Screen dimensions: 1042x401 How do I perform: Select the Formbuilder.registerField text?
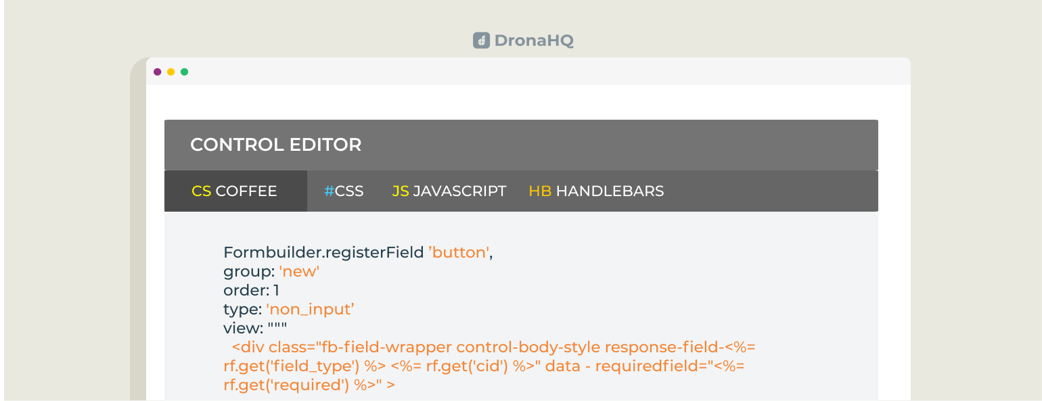coord(323,252)
